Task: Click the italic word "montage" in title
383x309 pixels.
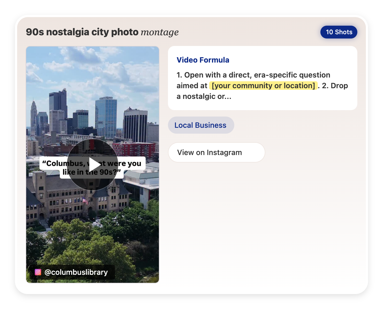Action: 160,32
